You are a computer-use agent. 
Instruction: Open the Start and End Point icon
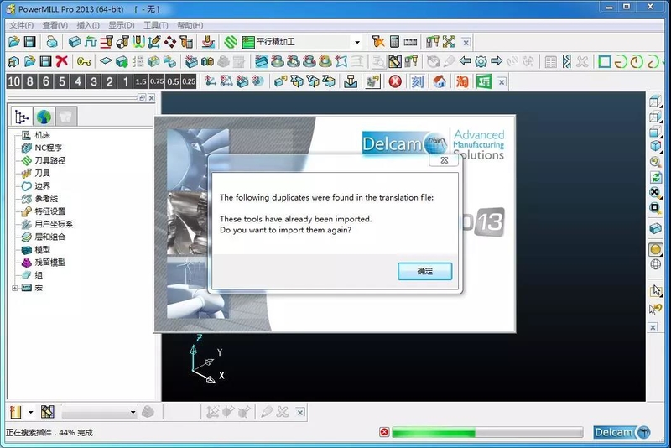point(122,41)
